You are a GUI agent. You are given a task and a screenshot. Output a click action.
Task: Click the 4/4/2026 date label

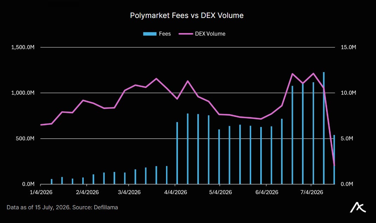point(176,192)
